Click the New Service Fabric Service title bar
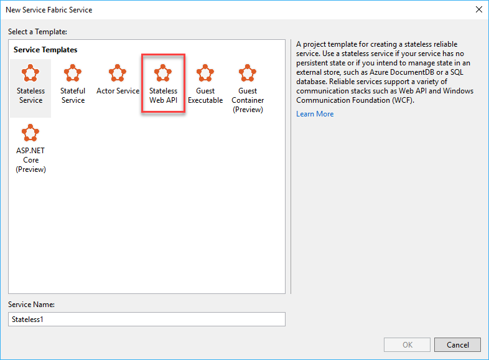Viewport: 489px width, 360px height. tap(187, 10)
